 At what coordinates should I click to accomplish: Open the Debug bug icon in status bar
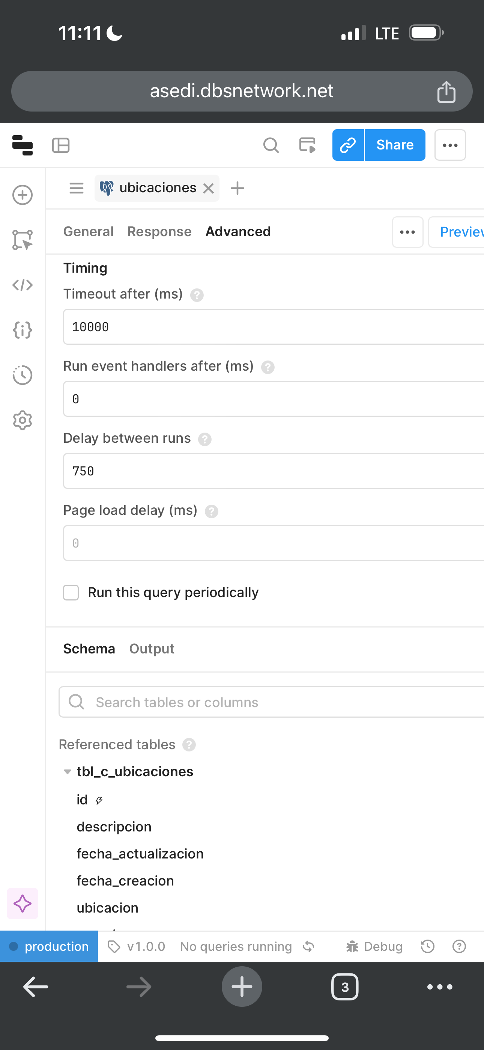352,946
